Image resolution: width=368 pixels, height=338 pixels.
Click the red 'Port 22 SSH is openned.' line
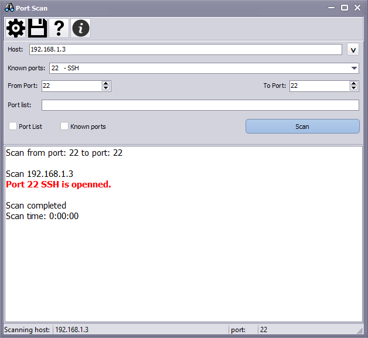(59, 185)
